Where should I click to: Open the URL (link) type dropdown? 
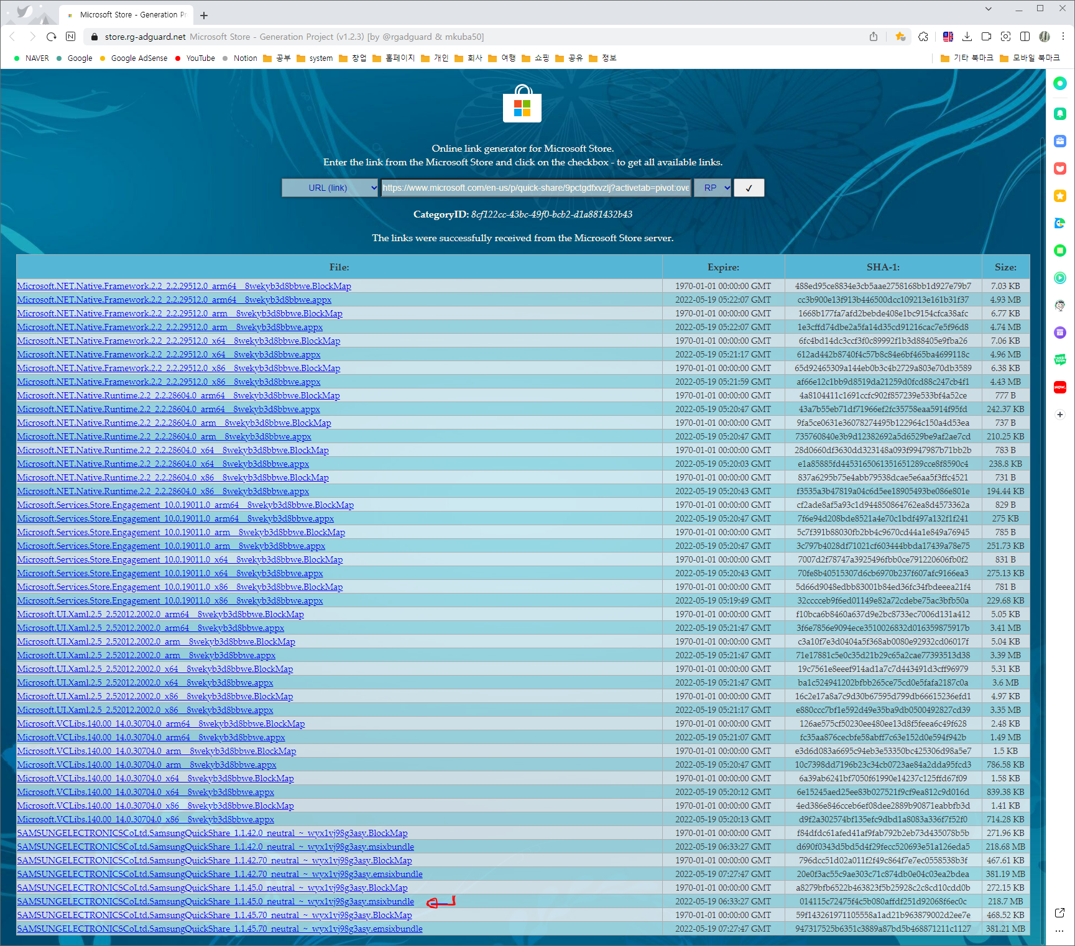coord(330,188)
